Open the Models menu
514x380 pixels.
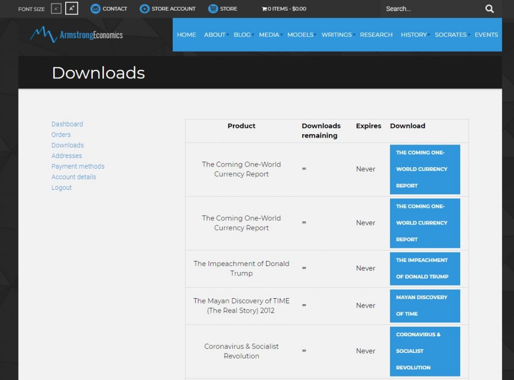[x=300, y=35]
